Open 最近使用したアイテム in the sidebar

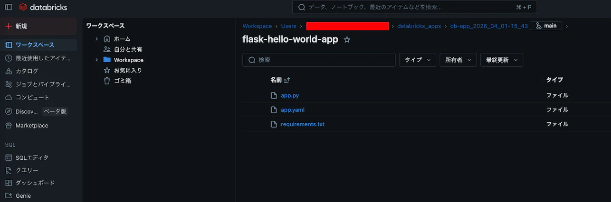point(38,58)
